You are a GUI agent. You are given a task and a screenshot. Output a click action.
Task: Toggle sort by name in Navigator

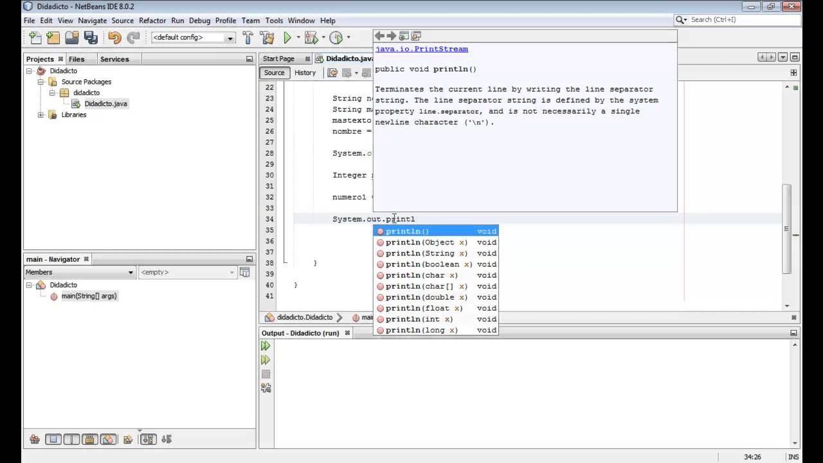click(x=148, y=440)
